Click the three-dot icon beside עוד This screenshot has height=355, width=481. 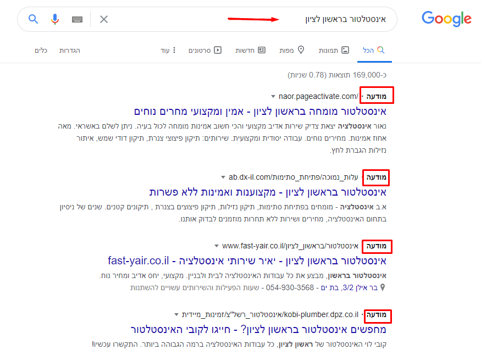(x=174, y=50)
